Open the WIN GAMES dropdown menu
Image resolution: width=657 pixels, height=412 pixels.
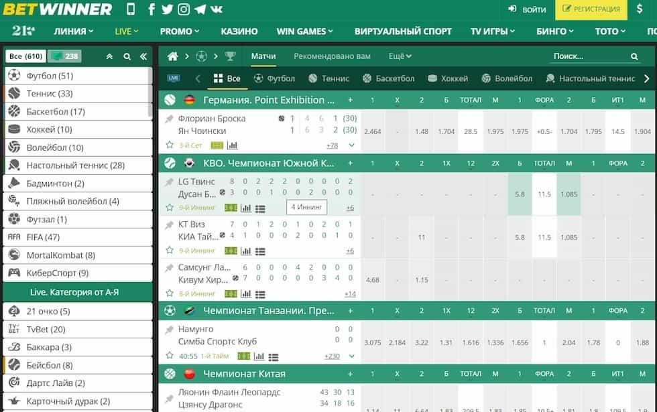click(304, 31)
